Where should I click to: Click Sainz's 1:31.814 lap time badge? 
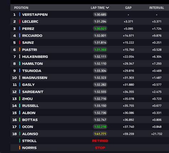(x=100, y=43)
